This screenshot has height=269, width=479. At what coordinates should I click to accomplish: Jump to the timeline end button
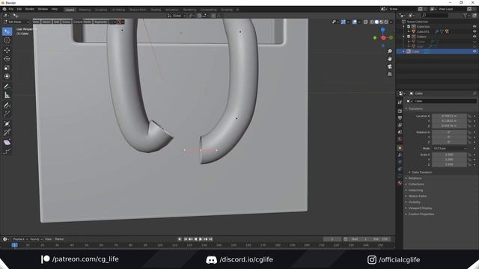[211, 239]
